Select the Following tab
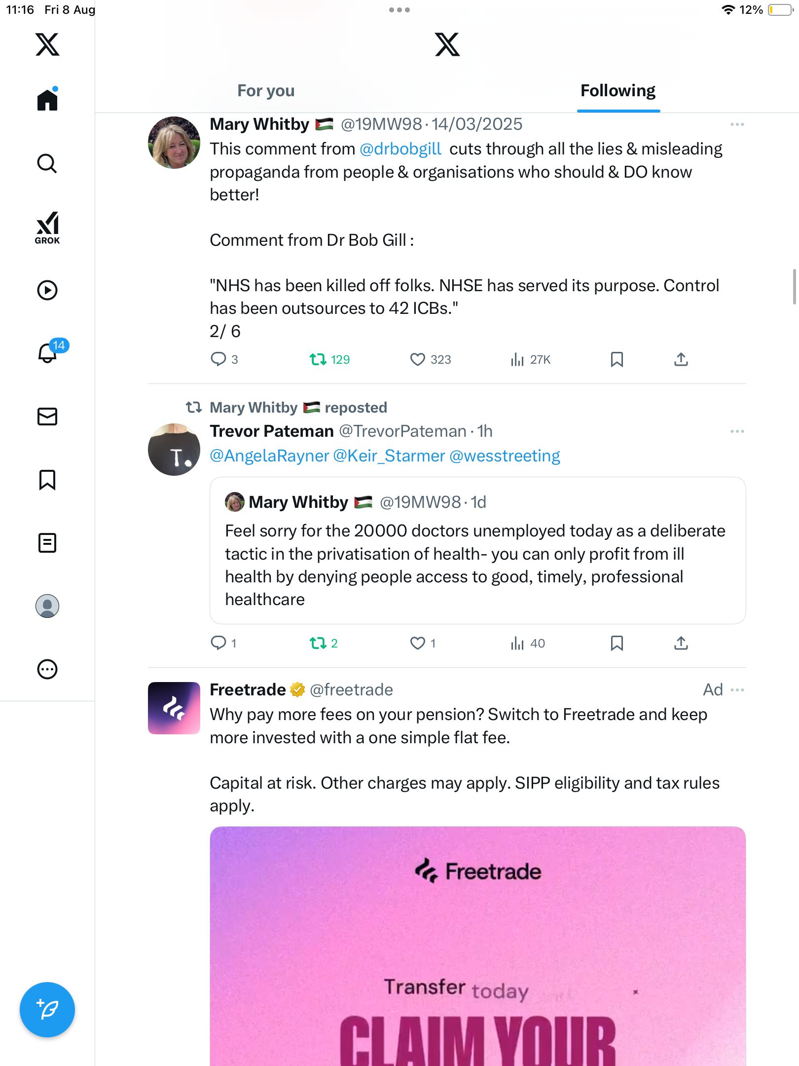The image size is (799, 1066). click(x=617, y=91)
